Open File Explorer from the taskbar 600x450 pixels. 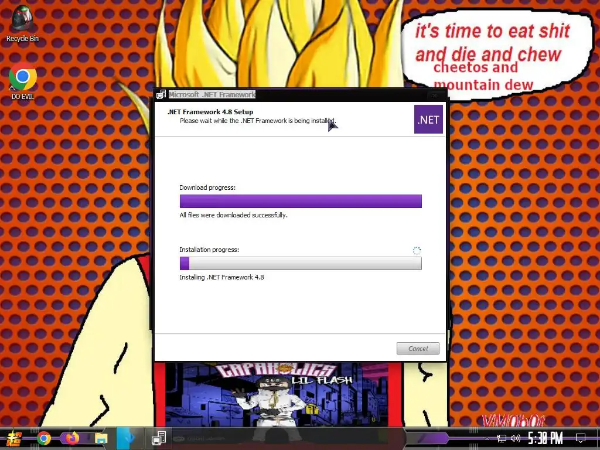pos(101,438)
